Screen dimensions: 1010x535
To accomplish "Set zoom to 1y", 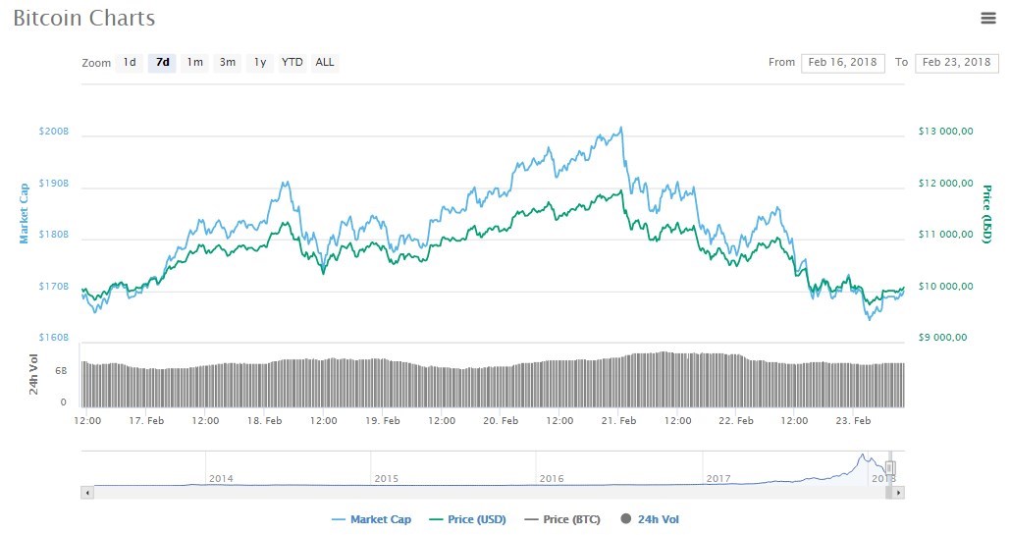I will [x=260, y=63].
